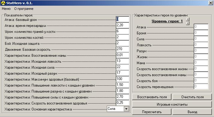Click the Скорость перемещения output field
This screenshot has width=214, height=117.
pyautogui.click(x=201, y=87)
